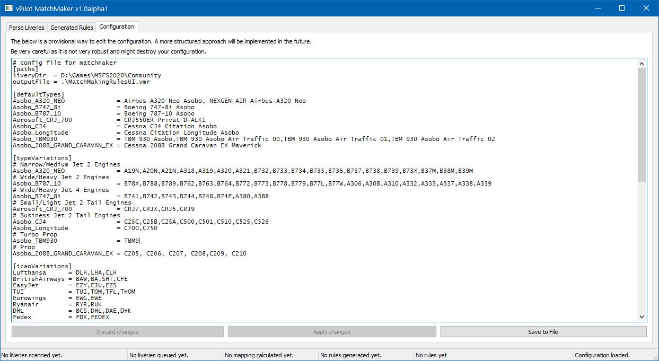The width and height of the screenshot is (659, 361).
Task: Click the '[icaoVariations]' section header
Action: pos(42,266)
